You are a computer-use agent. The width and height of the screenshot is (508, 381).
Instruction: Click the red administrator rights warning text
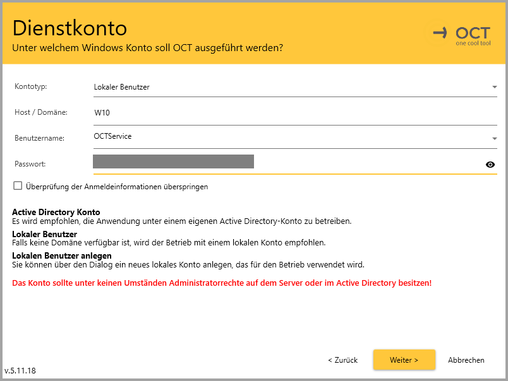tap(222, 283)
